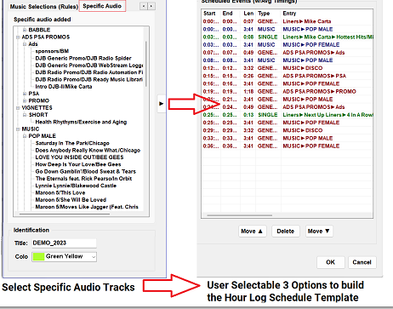Image resolution: width=393 pixels, height=309 pixels.
Task: Click the Entry column header
Action: point(327,14)
